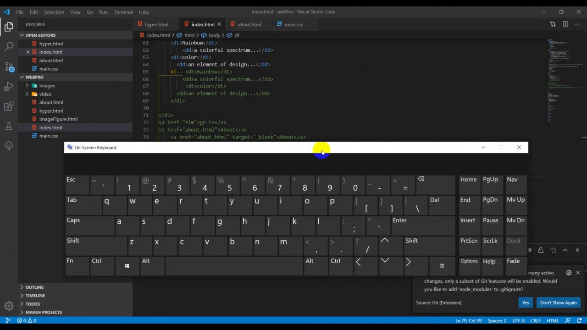Toggle the Nav key on On-Screen Keyboard
The height and width of the screenshot is (330, 587).
[515, 185]
